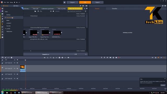Mute audio on A/V Track (3)

(x=17, y=74)
